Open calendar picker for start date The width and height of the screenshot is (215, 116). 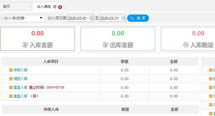pyautogui.click(x=91, y=18)
